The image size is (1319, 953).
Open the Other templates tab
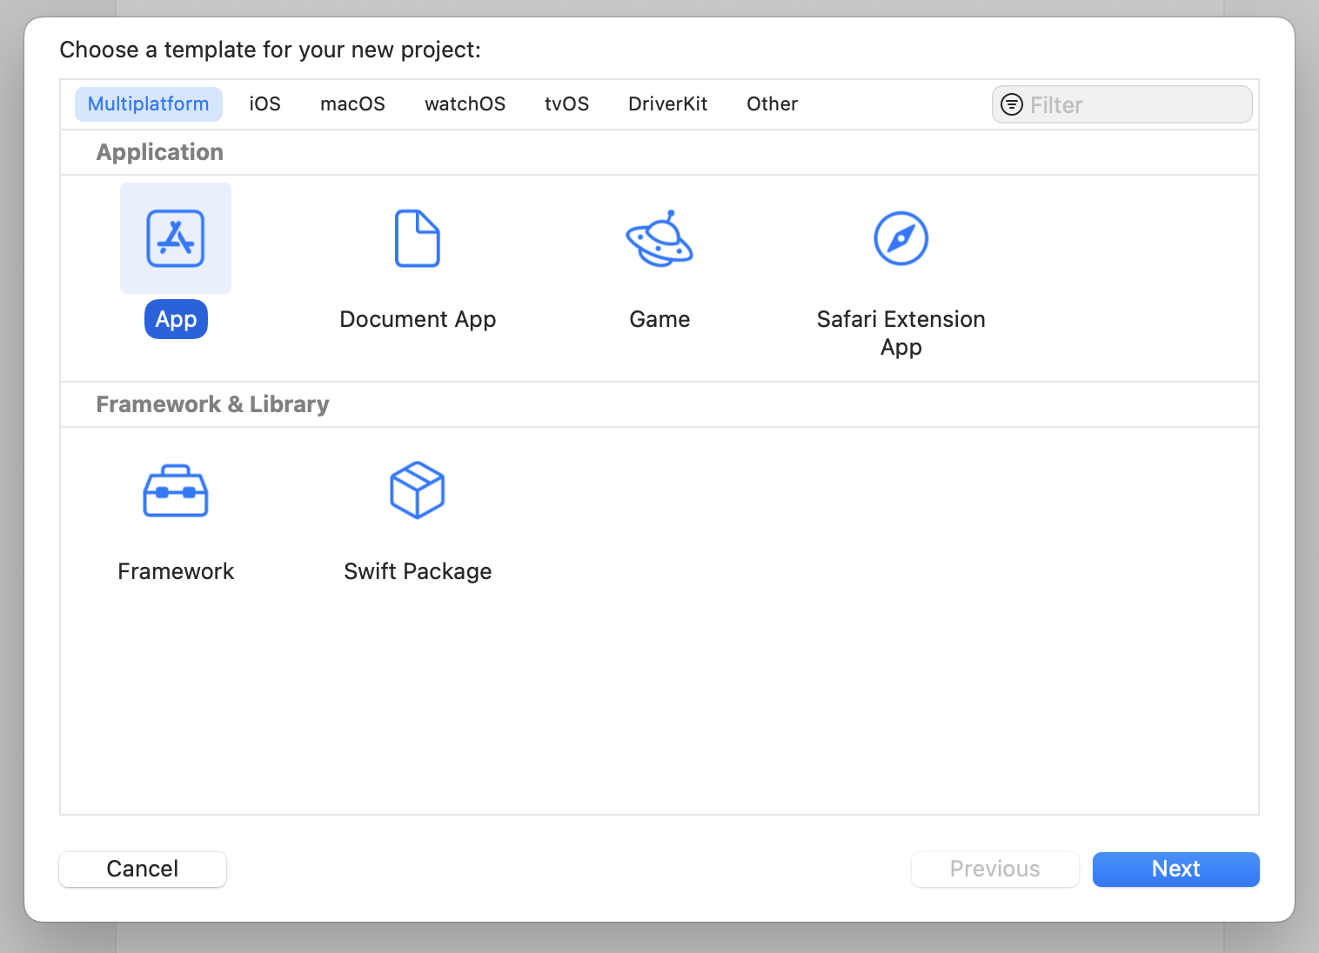771,103
